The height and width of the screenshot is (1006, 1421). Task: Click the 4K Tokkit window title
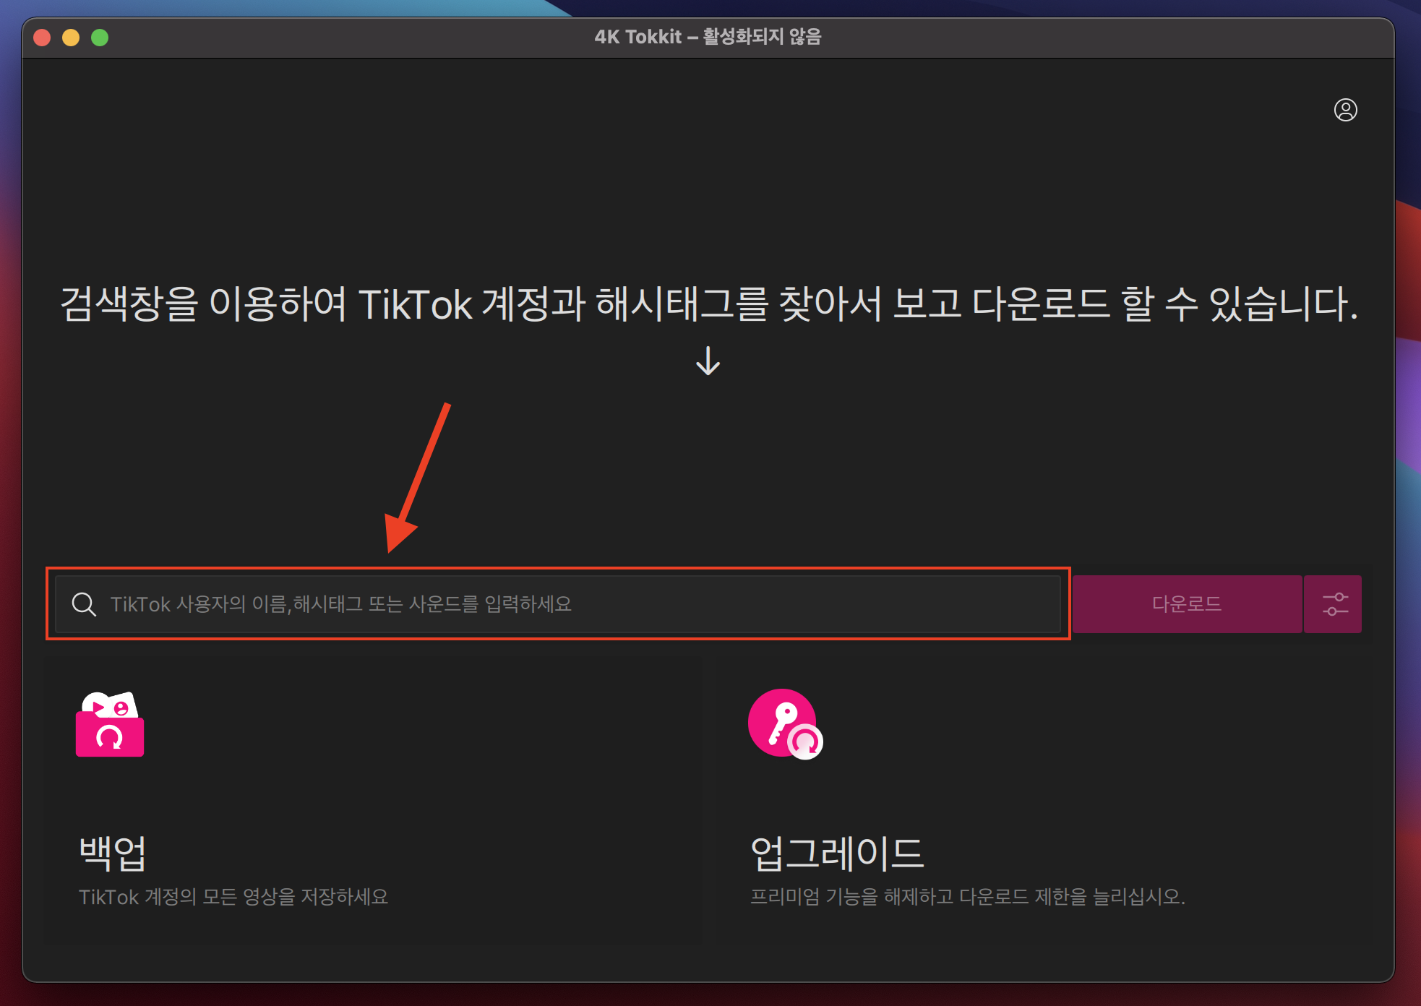coord(708,37)
